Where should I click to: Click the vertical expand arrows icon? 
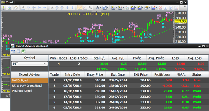[57, 8]
